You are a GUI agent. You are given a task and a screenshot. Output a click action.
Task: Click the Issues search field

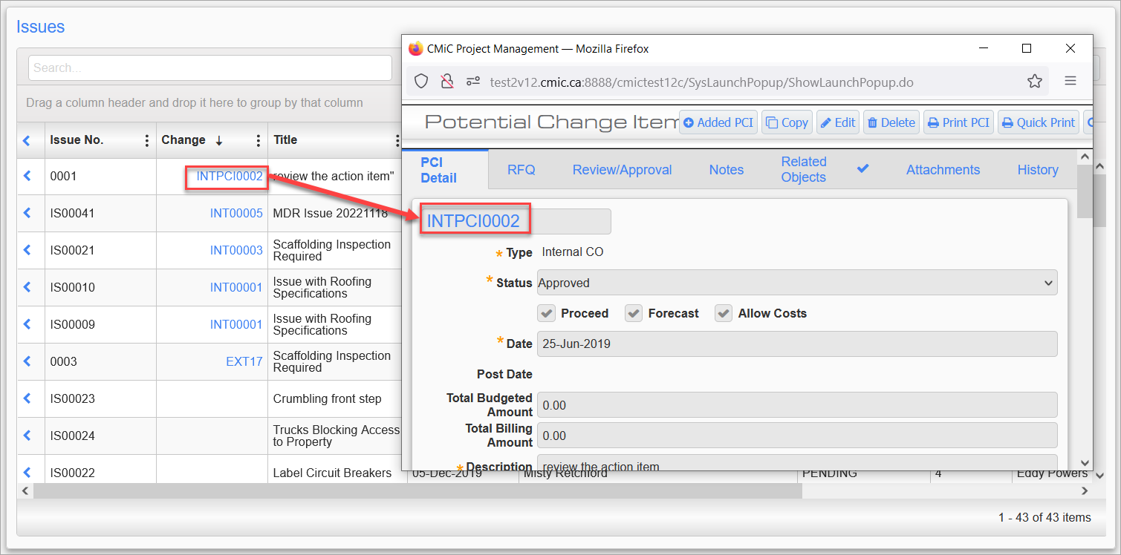[210, 68]
